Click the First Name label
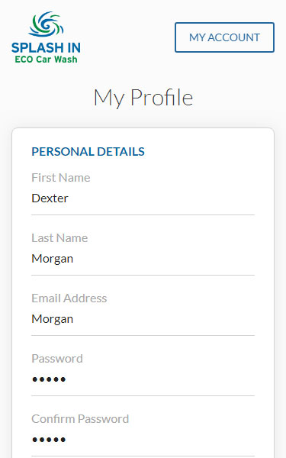286x458 pixels. point(61,178)
